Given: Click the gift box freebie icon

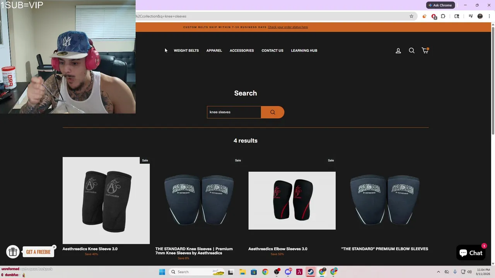Looking at the screenshot, I should pos(13,252).
